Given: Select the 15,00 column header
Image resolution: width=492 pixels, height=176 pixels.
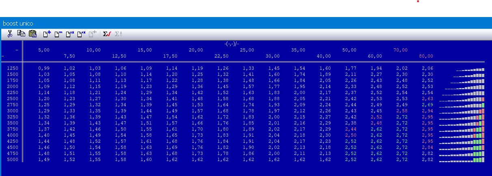Looking at the screenshot, I should click(145, 50).
